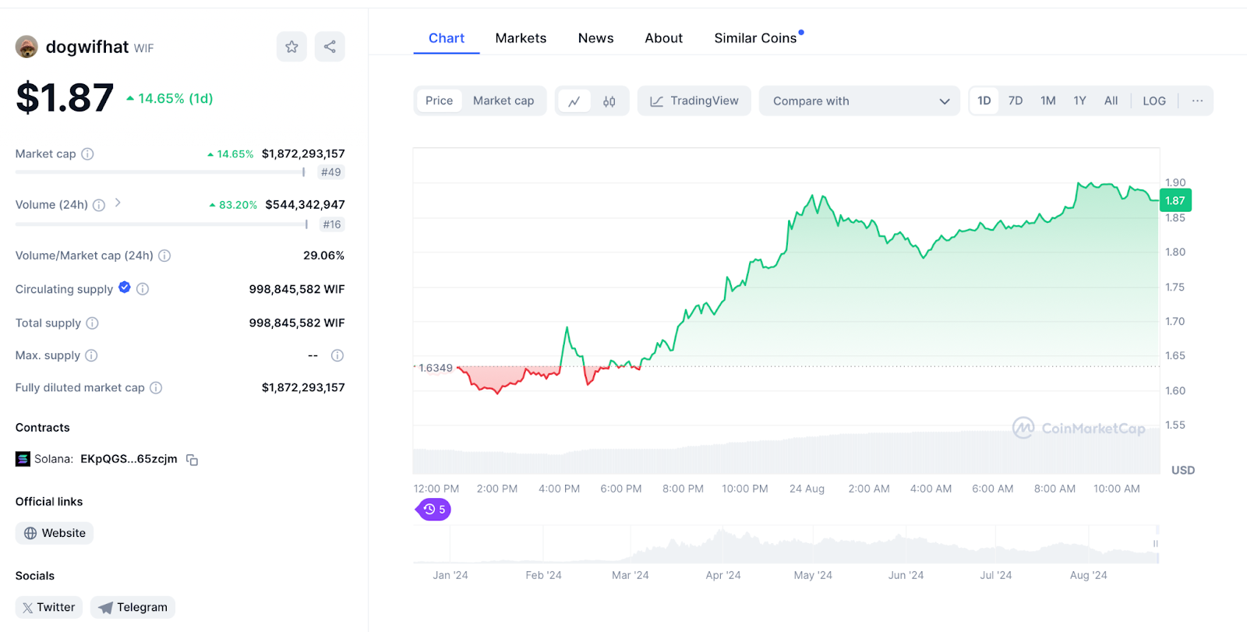The width and height of the screenshot is (1247, 632).
Task: Select the 7D time range
Action: pyautogui.click(x=1016, y=101)
